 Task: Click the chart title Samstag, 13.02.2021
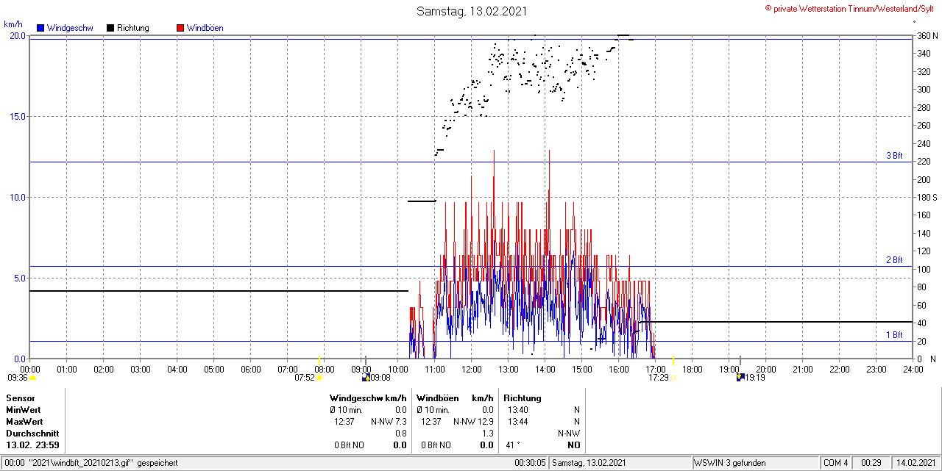(x=472, y=11)
